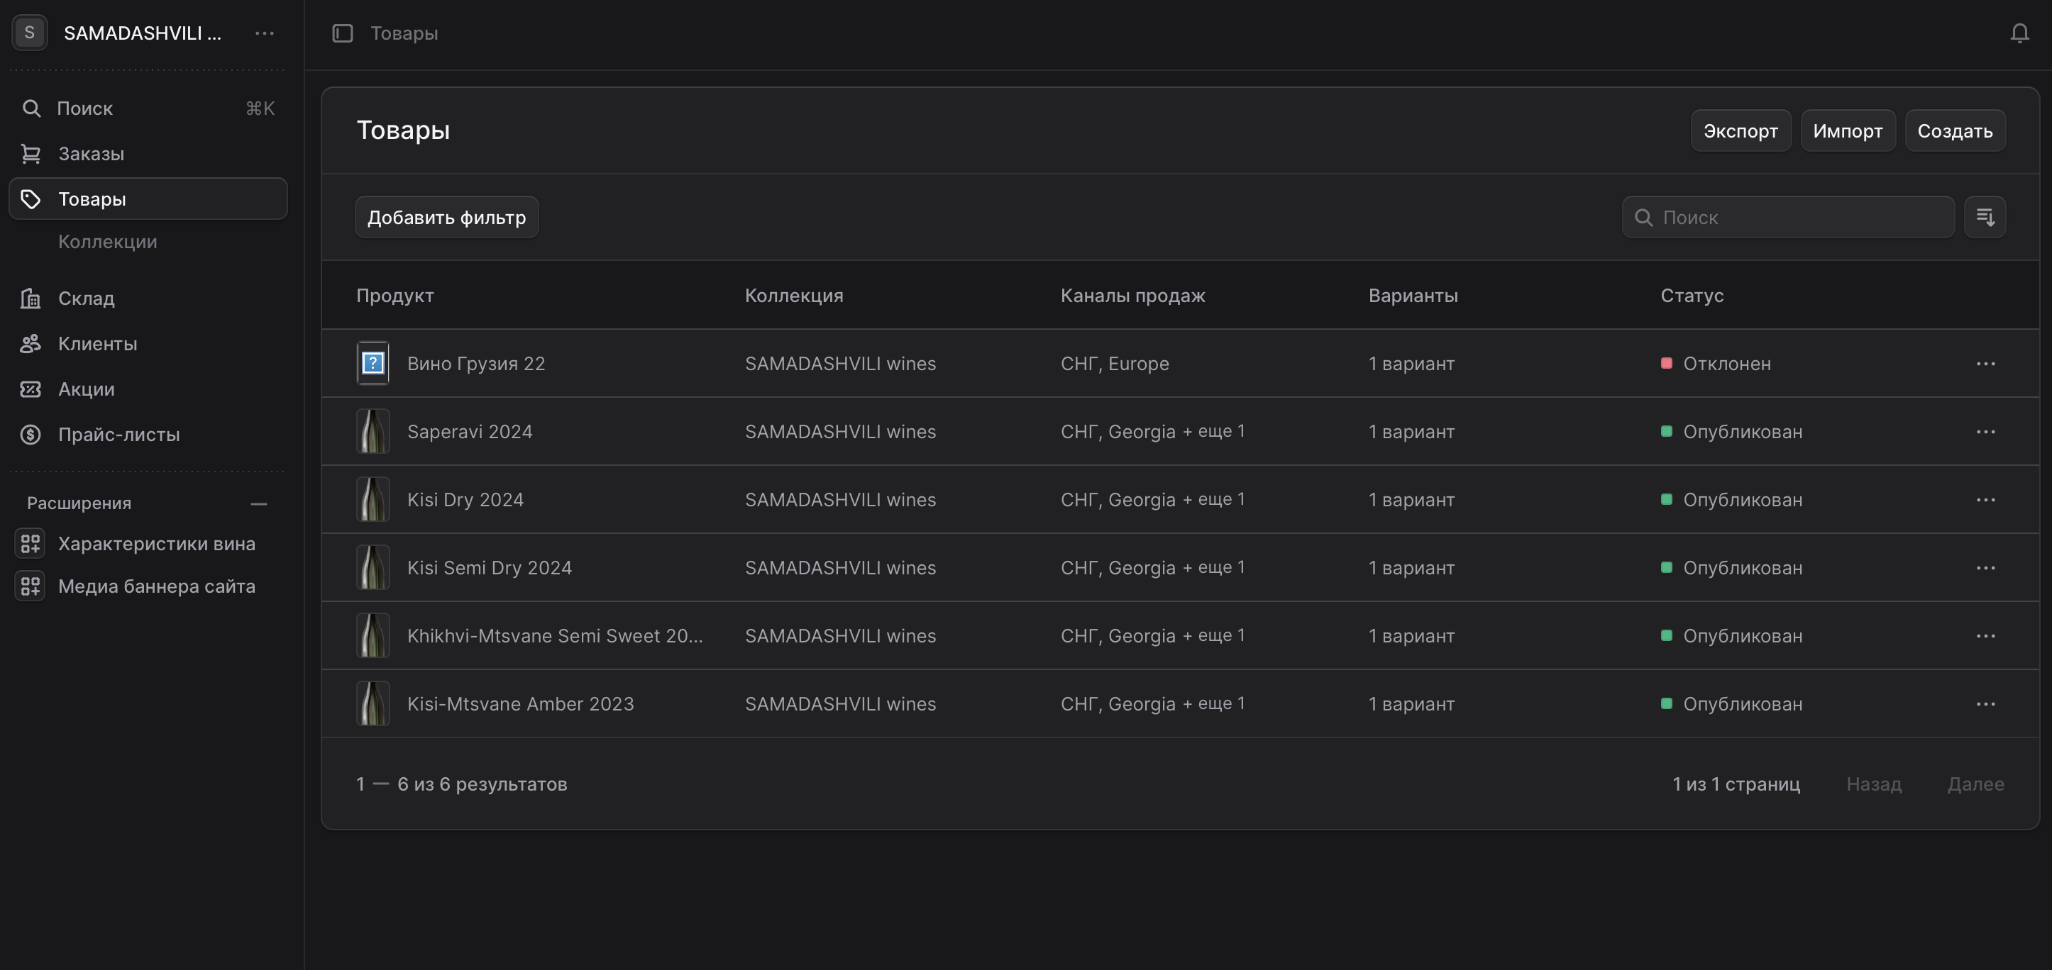Open notifications bell
2052x970 pixels.
(2019, 33)
